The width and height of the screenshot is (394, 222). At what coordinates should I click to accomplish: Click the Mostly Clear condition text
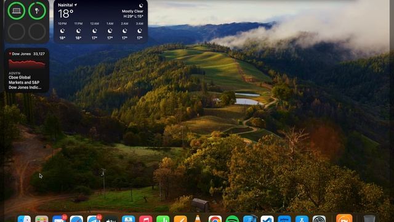click(x=132, y=11)
